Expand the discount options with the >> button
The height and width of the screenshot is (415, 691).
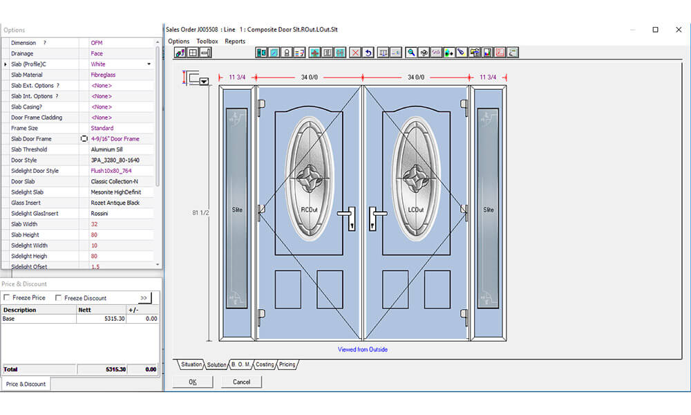coord(144,297)
